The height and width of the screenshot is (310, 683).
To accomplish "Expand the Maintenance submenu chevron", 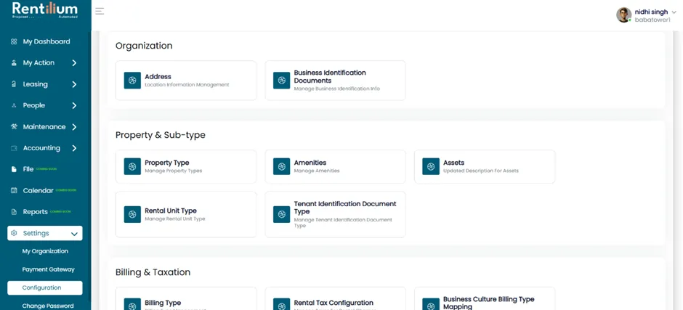I will pyautogui.click(x=74, y=127).
